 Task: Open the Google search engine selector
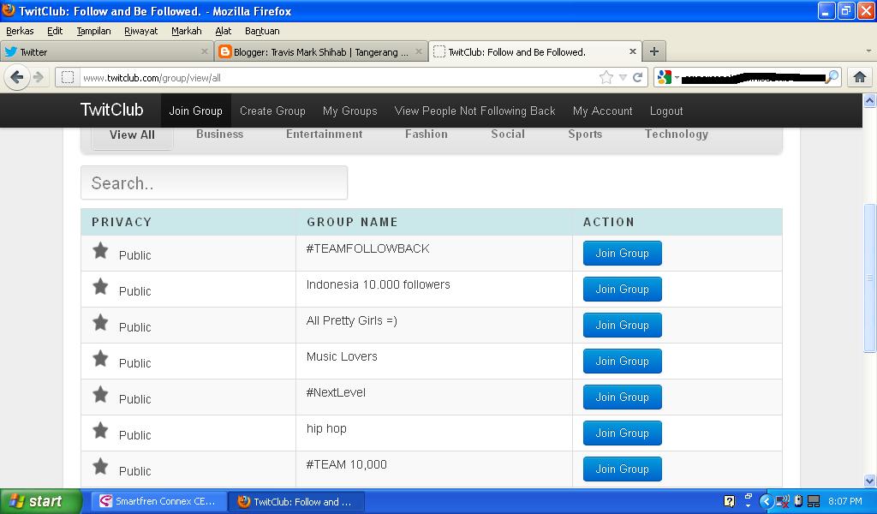[668, 77]
